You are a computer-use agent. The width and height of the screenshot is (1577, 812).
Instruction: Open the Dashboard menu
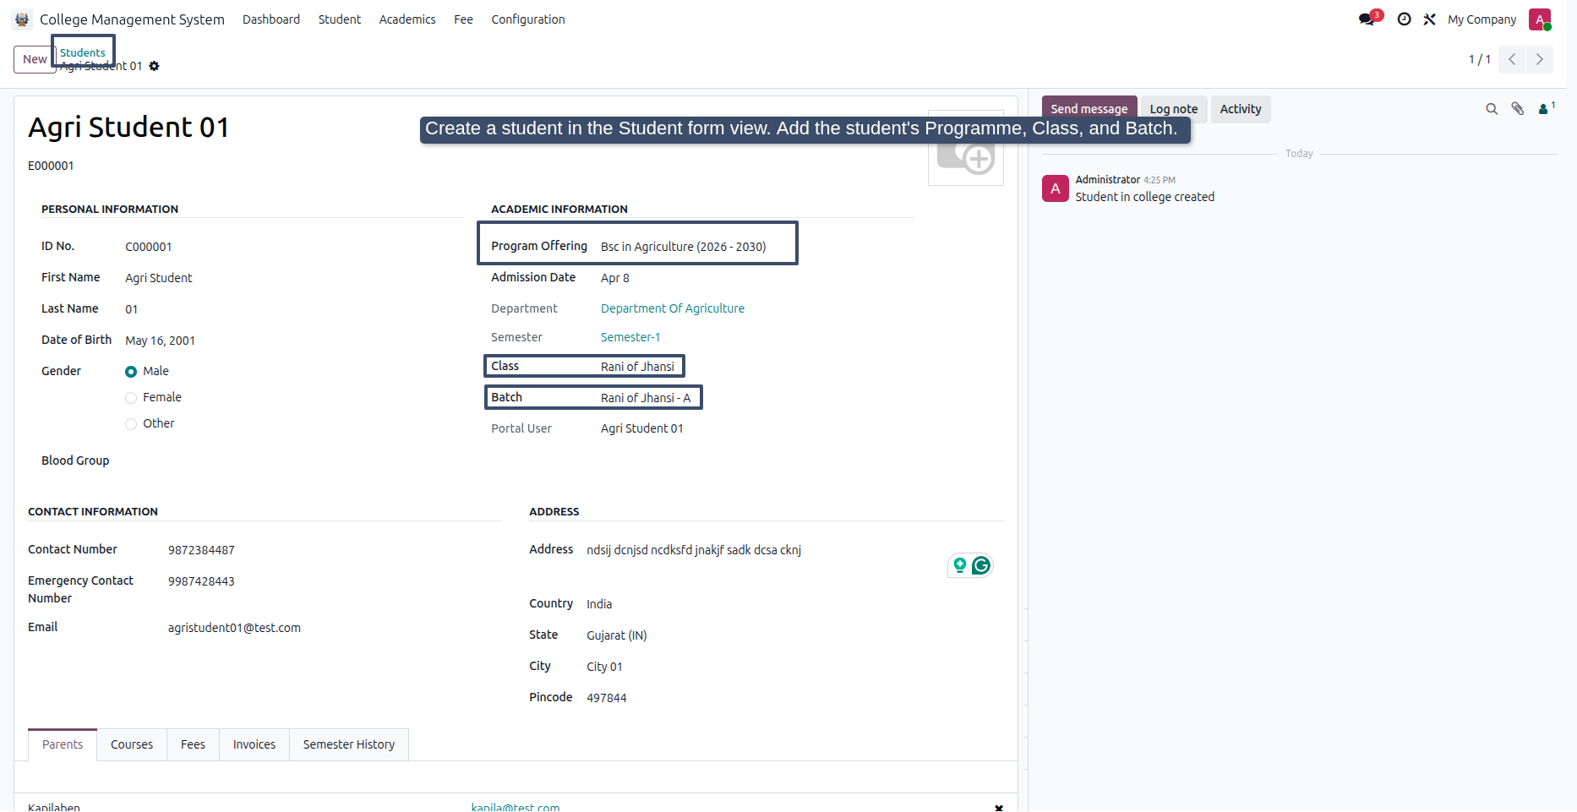point(271,19)
